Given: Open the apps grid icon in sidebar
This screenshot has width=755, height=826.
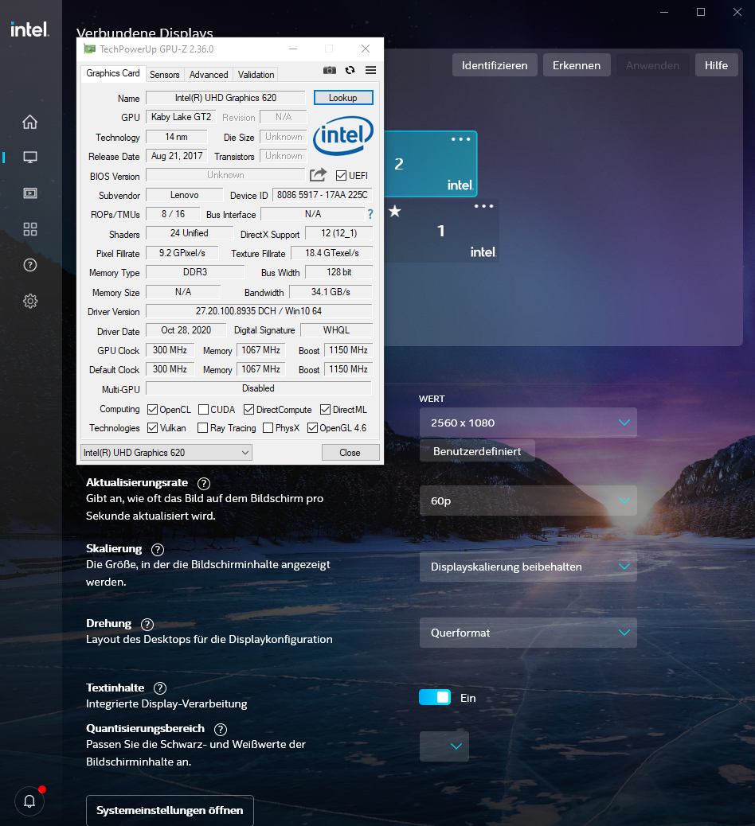Looking at the screenshot, I should [x=30, y=229].
